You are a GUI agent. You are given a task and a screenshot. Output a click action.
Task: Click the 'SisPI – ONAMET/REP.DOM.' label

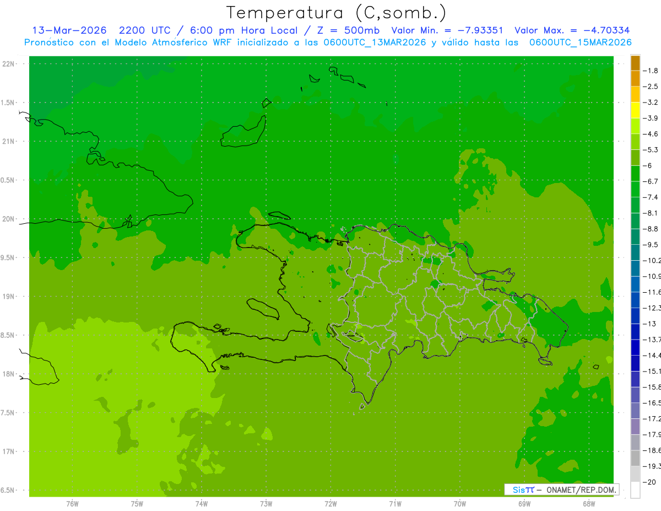(561, 490)
